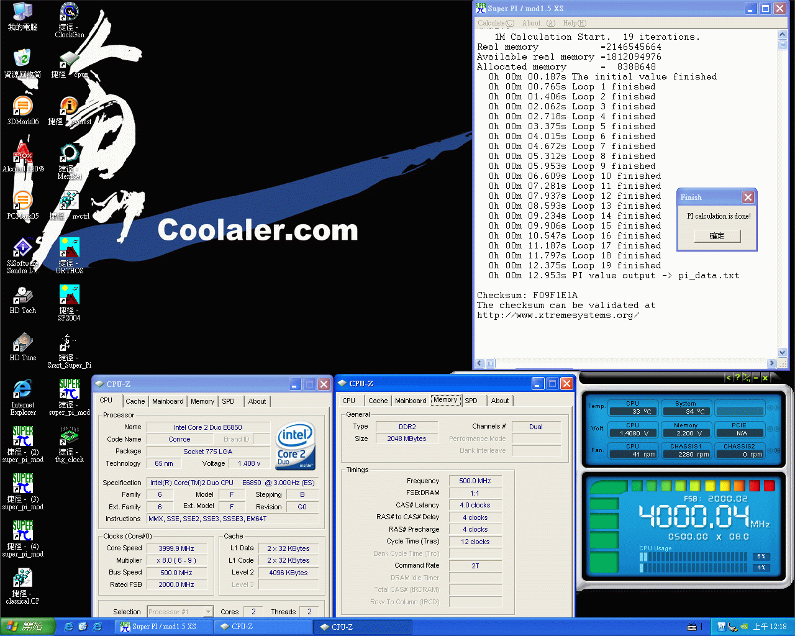795x636 pixels.
Task: Click the CPU Name field Intel Core 2 Duo E6850
Action: tap(208, 427)
